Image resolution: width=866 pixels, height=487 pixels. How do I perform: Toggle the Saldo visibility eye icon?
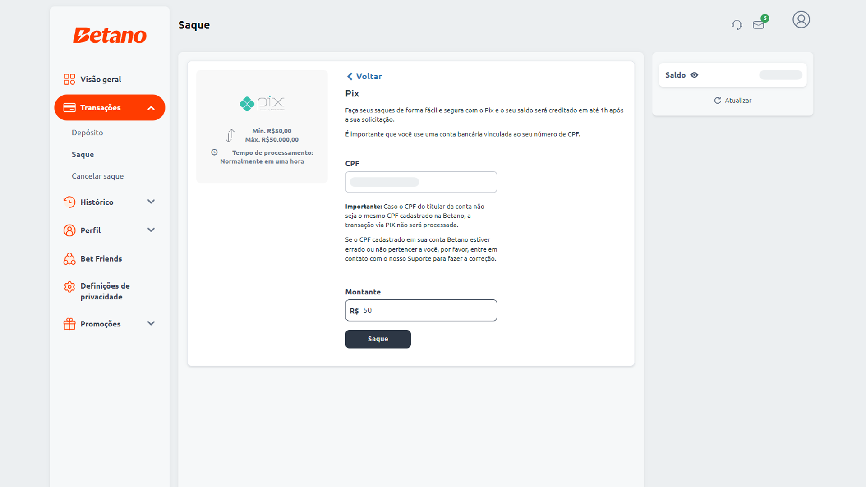coord(693,75)
